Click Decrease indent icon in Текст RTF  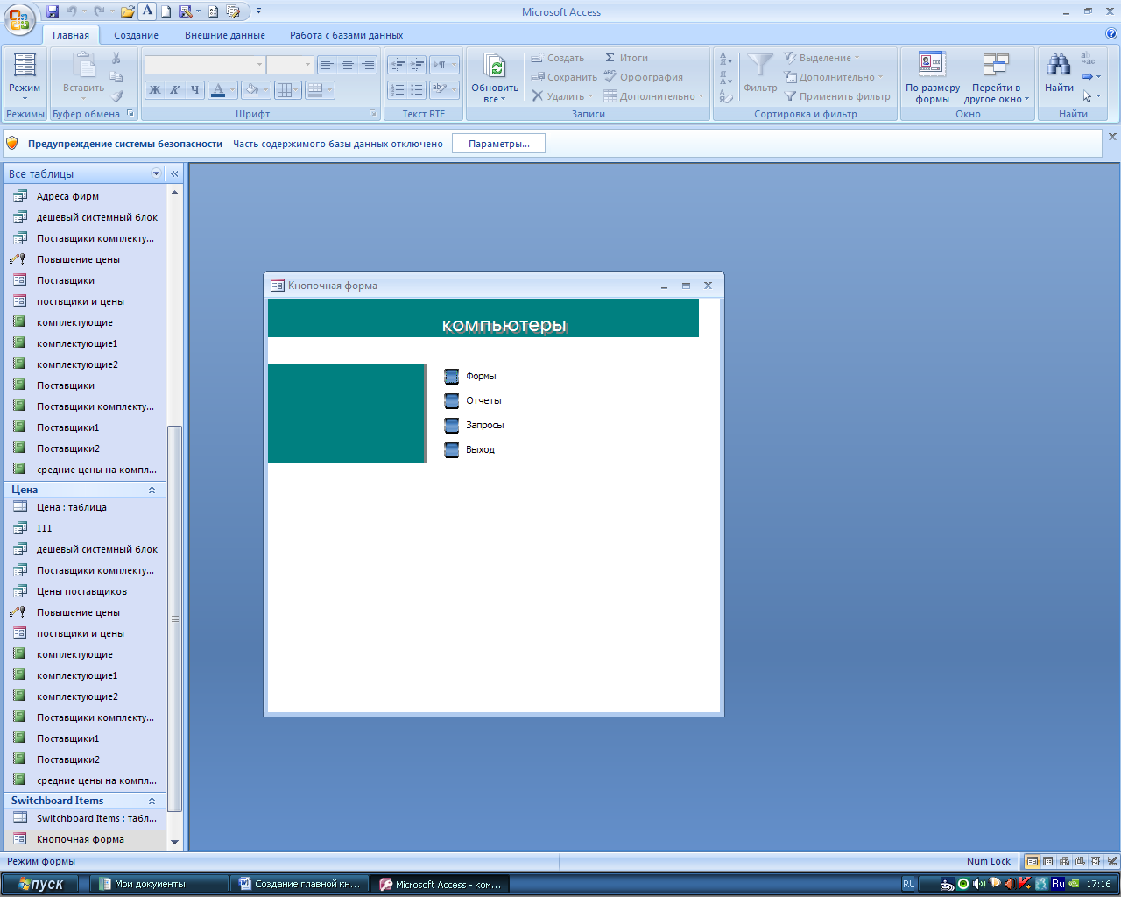pyautogui.click(x=398, y=65)
